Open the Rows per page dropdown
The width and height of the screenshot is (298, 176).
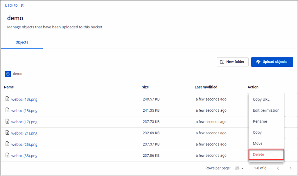click(x=239, y=168)
